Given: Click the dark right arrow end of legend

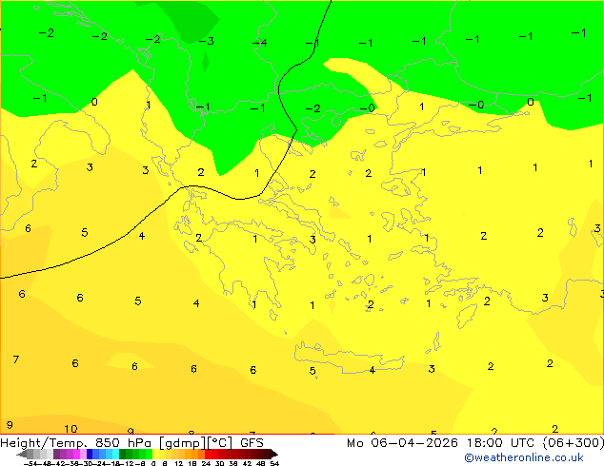Looking at the screenshot, I should (x=274, y=454).
